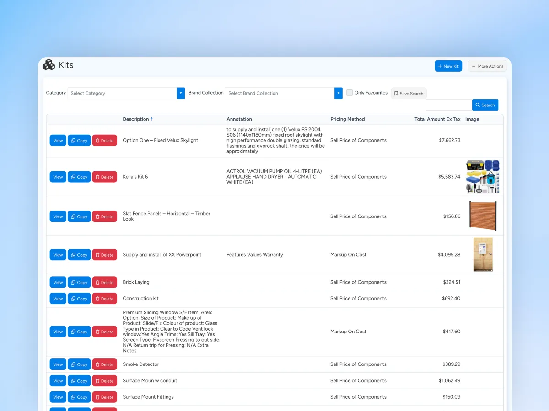Copy the Smoke Detector kit
The width and height of the screenshot is (549, 411).
[x=79, y=364]
